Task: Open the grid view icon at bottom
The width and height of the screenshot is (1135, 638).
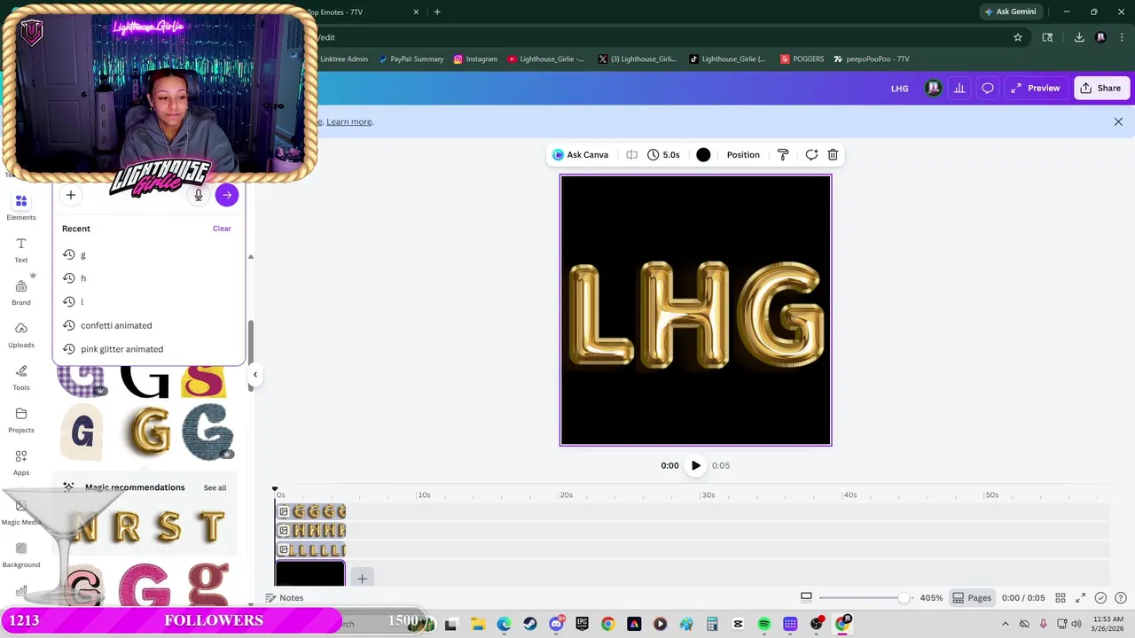Action: (1061, 598)
